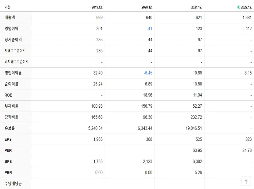
Task: Click the 순이익률 row label
Action: click(x=11, y=84)
